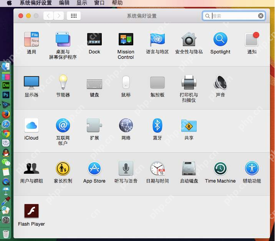Open QuickTime Player from the Dock
The width and height of the screenshot is (275, 241).
click(x=6, y=181)
